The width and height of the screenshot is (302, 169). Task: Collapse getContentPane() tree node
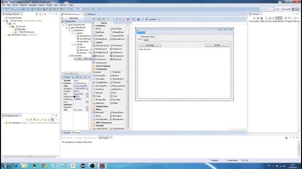(x=66, y=28)
